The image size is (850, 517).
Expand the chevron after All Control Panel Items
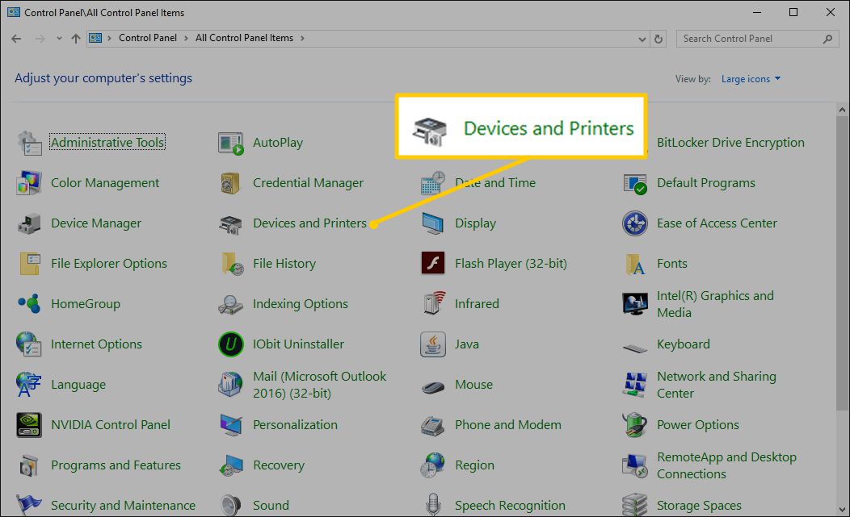click(x=302, y=38)
